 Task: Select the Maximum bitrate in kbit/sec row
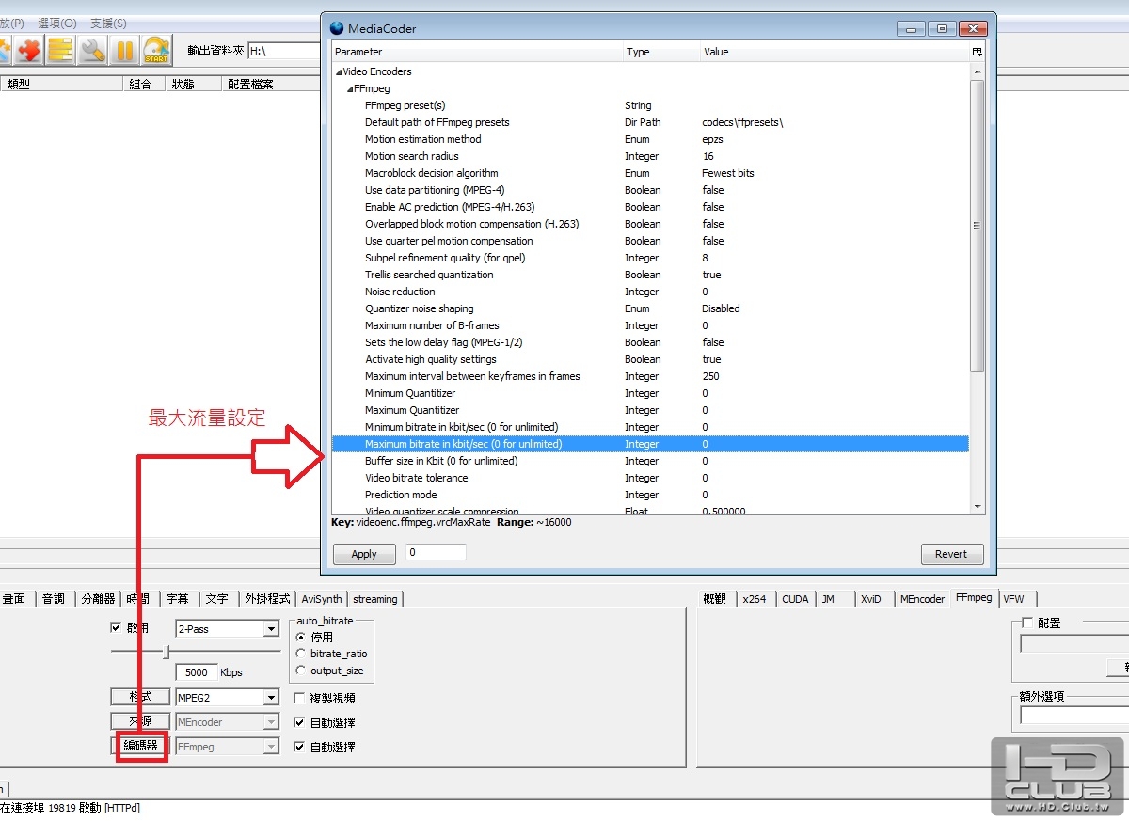(x=650, y=444)
